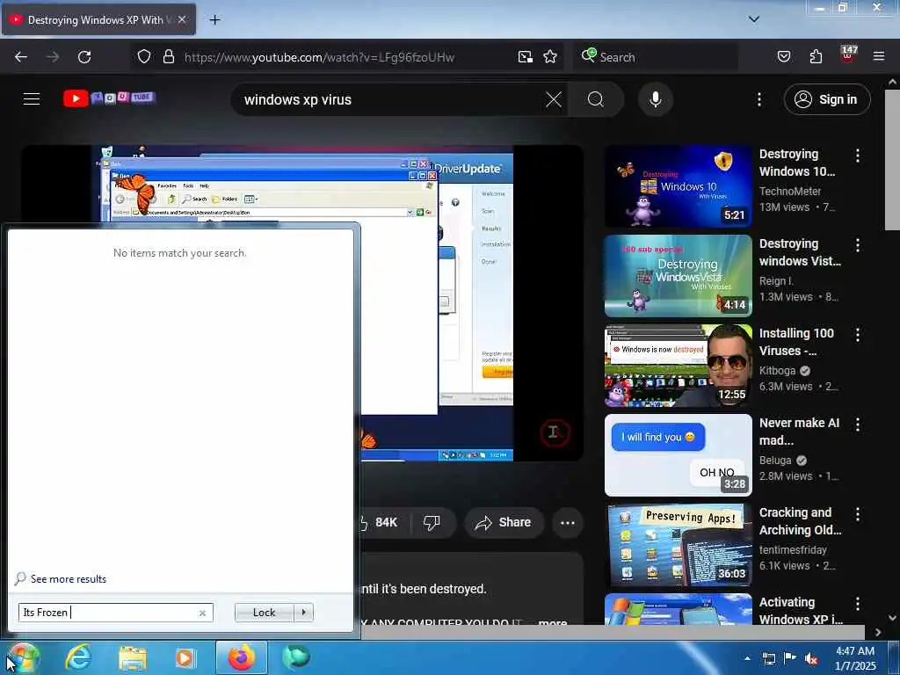Open options menu for Cracking and Archiving video
This screenshot has height=675, width=900.
(x=858, y=513)
